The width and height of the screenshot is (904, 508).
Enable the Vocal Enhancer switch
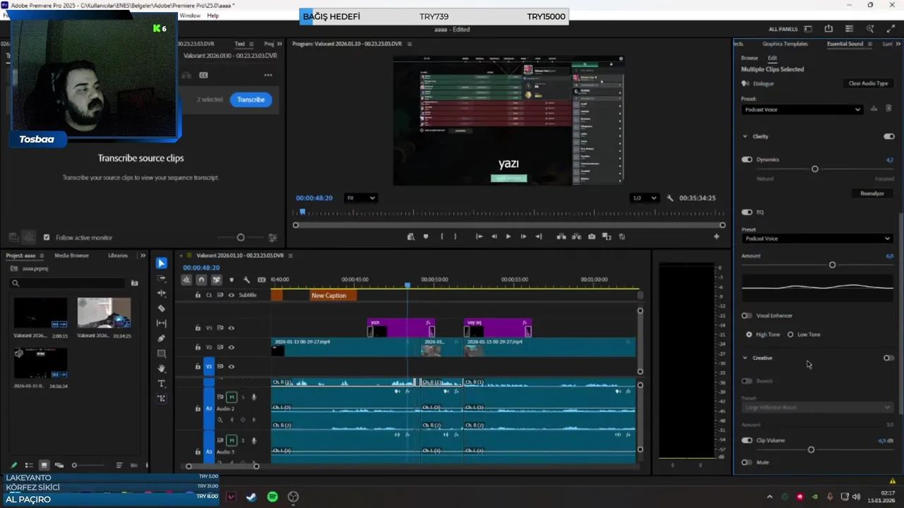click(747, 315)
